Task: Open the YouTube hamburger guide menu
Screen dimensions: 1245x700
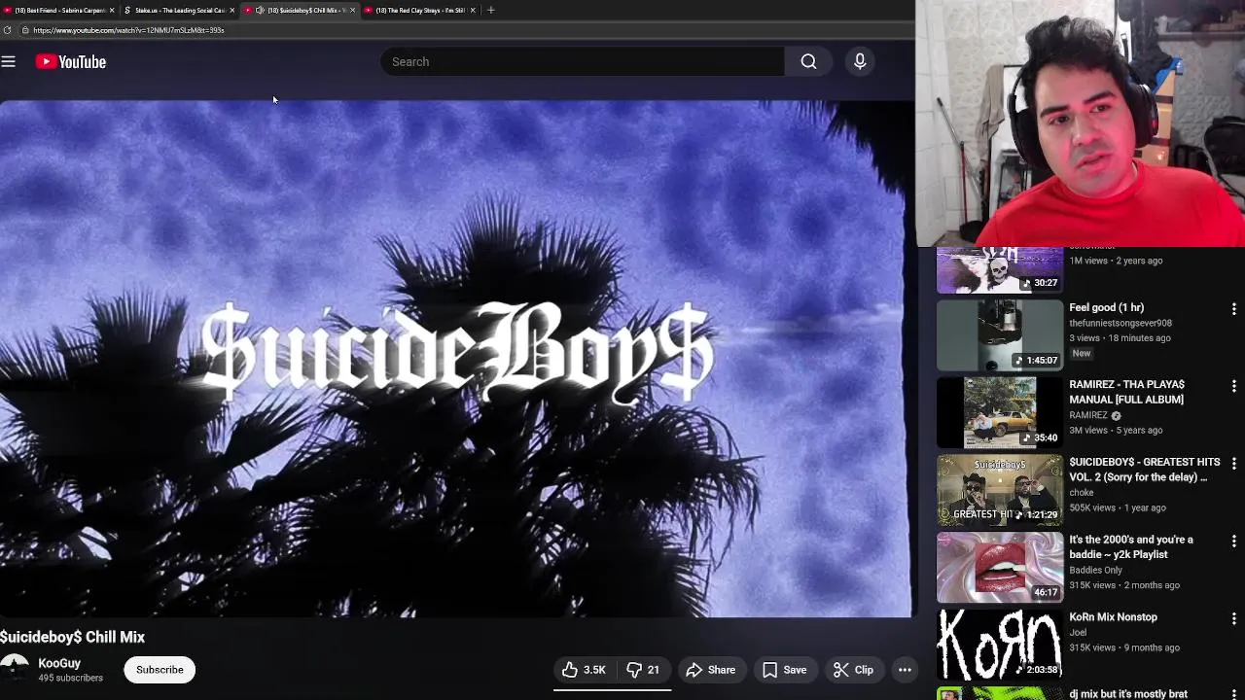Action: (9, 62)
